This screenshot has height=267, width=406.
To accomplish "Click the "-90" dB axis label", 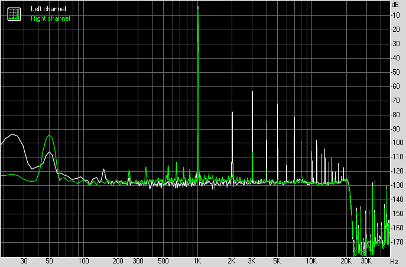I will (395, 128).
